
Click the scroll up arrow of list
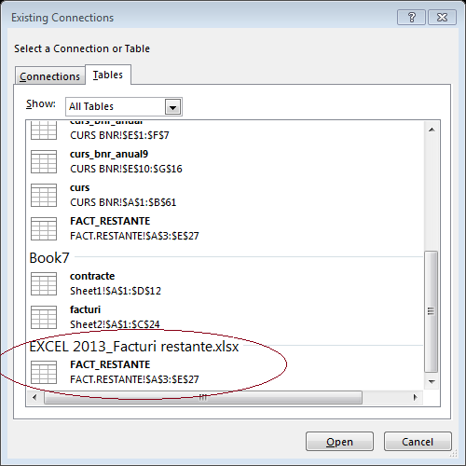(x=432, y=130)
